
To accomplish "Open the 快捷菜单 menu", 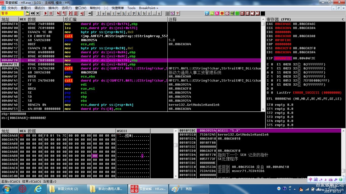I will [118, 8].
